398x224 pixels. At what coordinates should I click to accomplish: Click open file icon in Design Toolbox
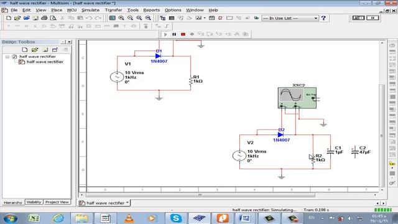(35, 50)
